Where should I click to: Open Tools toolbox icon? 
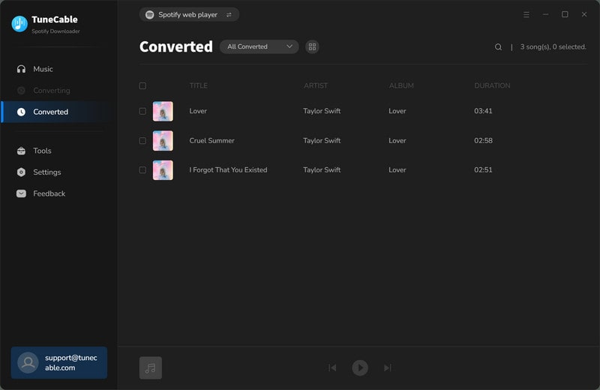[x=21, y=151]
